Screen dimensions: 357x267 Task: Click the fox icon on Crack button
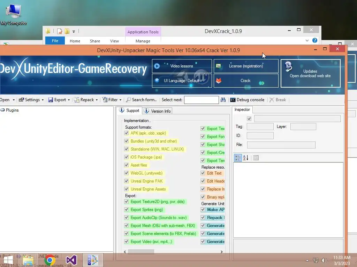219,81
